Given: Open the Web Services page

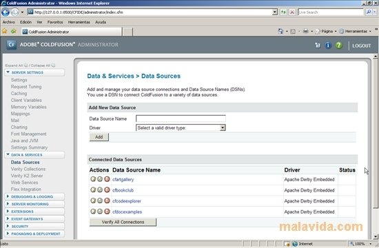Looking at the screenshot, I should tap(24, 183).
